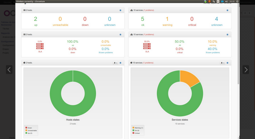Screen dimensions: 255x139
Task: Collapse the hosts SLA panel via blue button
Action: pyautogui.click(x=120, y=35)
